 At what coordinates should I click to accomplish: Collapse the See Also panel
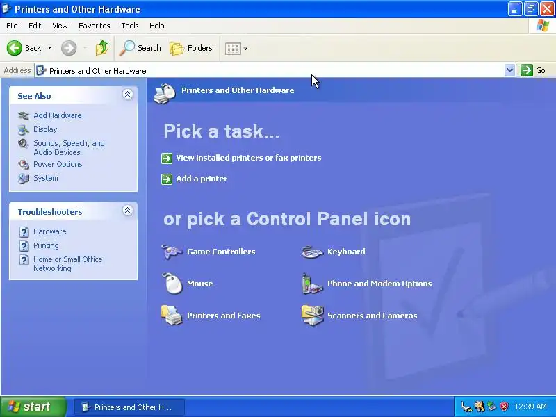pyautogui.click(x=128, y=95)
